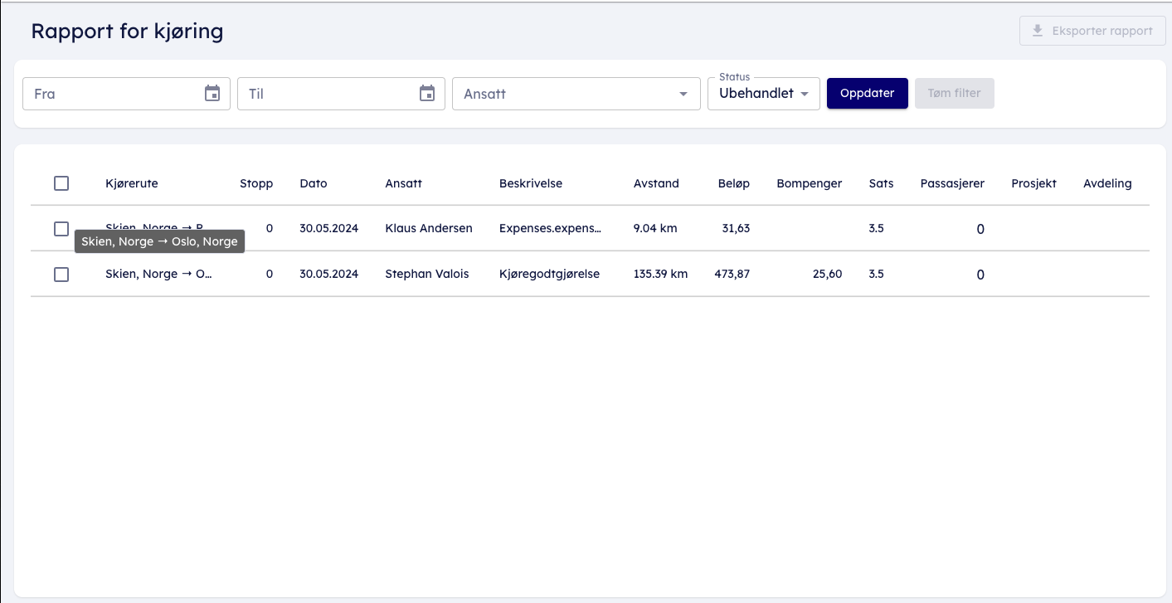Select the Bompenger column header
The height and width of the screenshot is (603, 1172).
click(x=809, y=183)
